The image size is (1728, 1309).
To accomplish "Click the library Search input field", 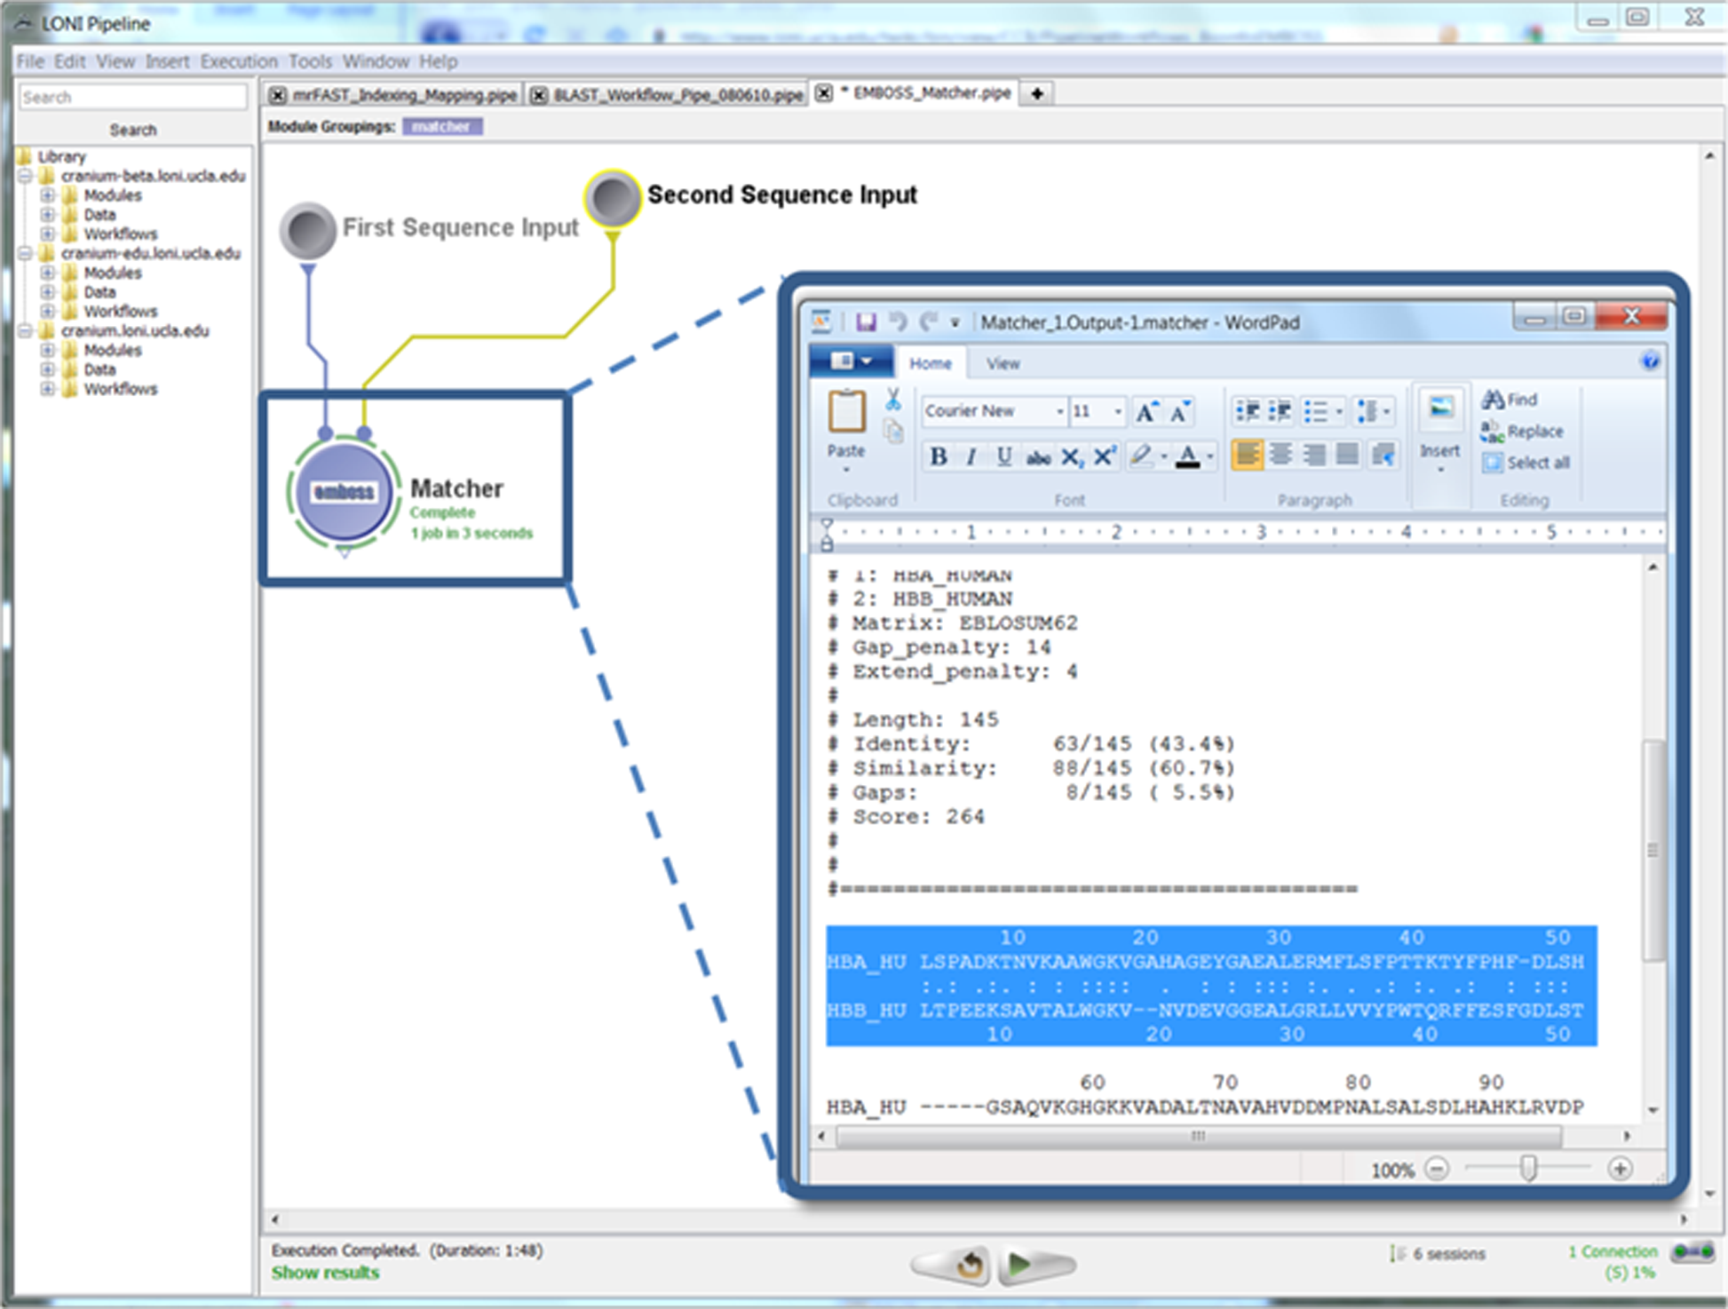I will point(133,97).
